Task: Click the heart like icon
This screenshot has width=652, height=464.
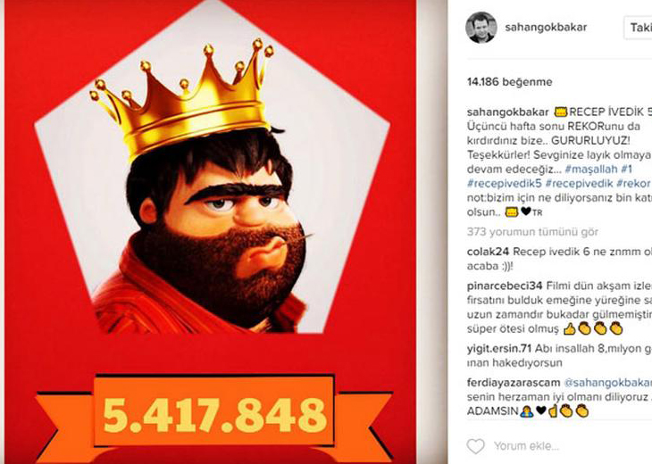Action: 476,446
